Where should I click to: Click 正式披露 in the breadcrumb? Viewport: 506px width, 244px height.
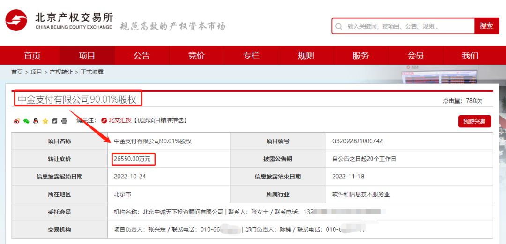92,72
